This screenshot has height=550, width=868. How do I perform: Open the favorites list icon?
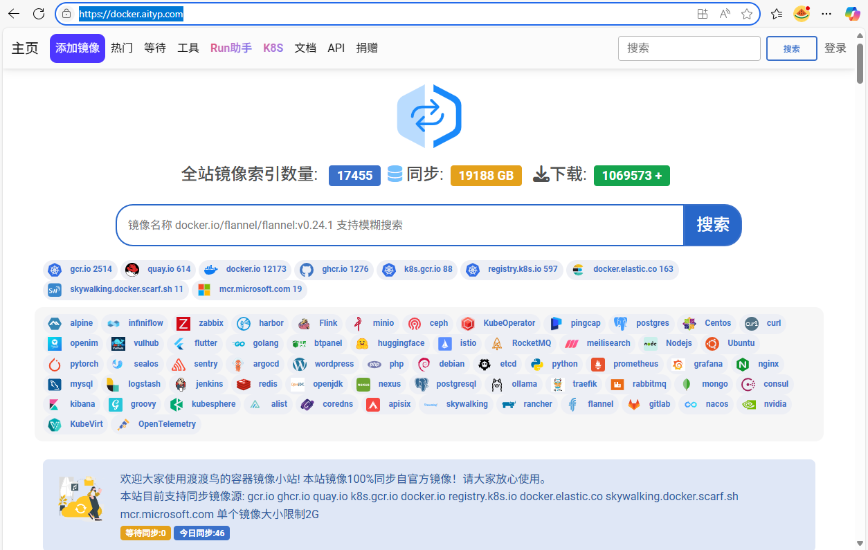tap(777, 14)
